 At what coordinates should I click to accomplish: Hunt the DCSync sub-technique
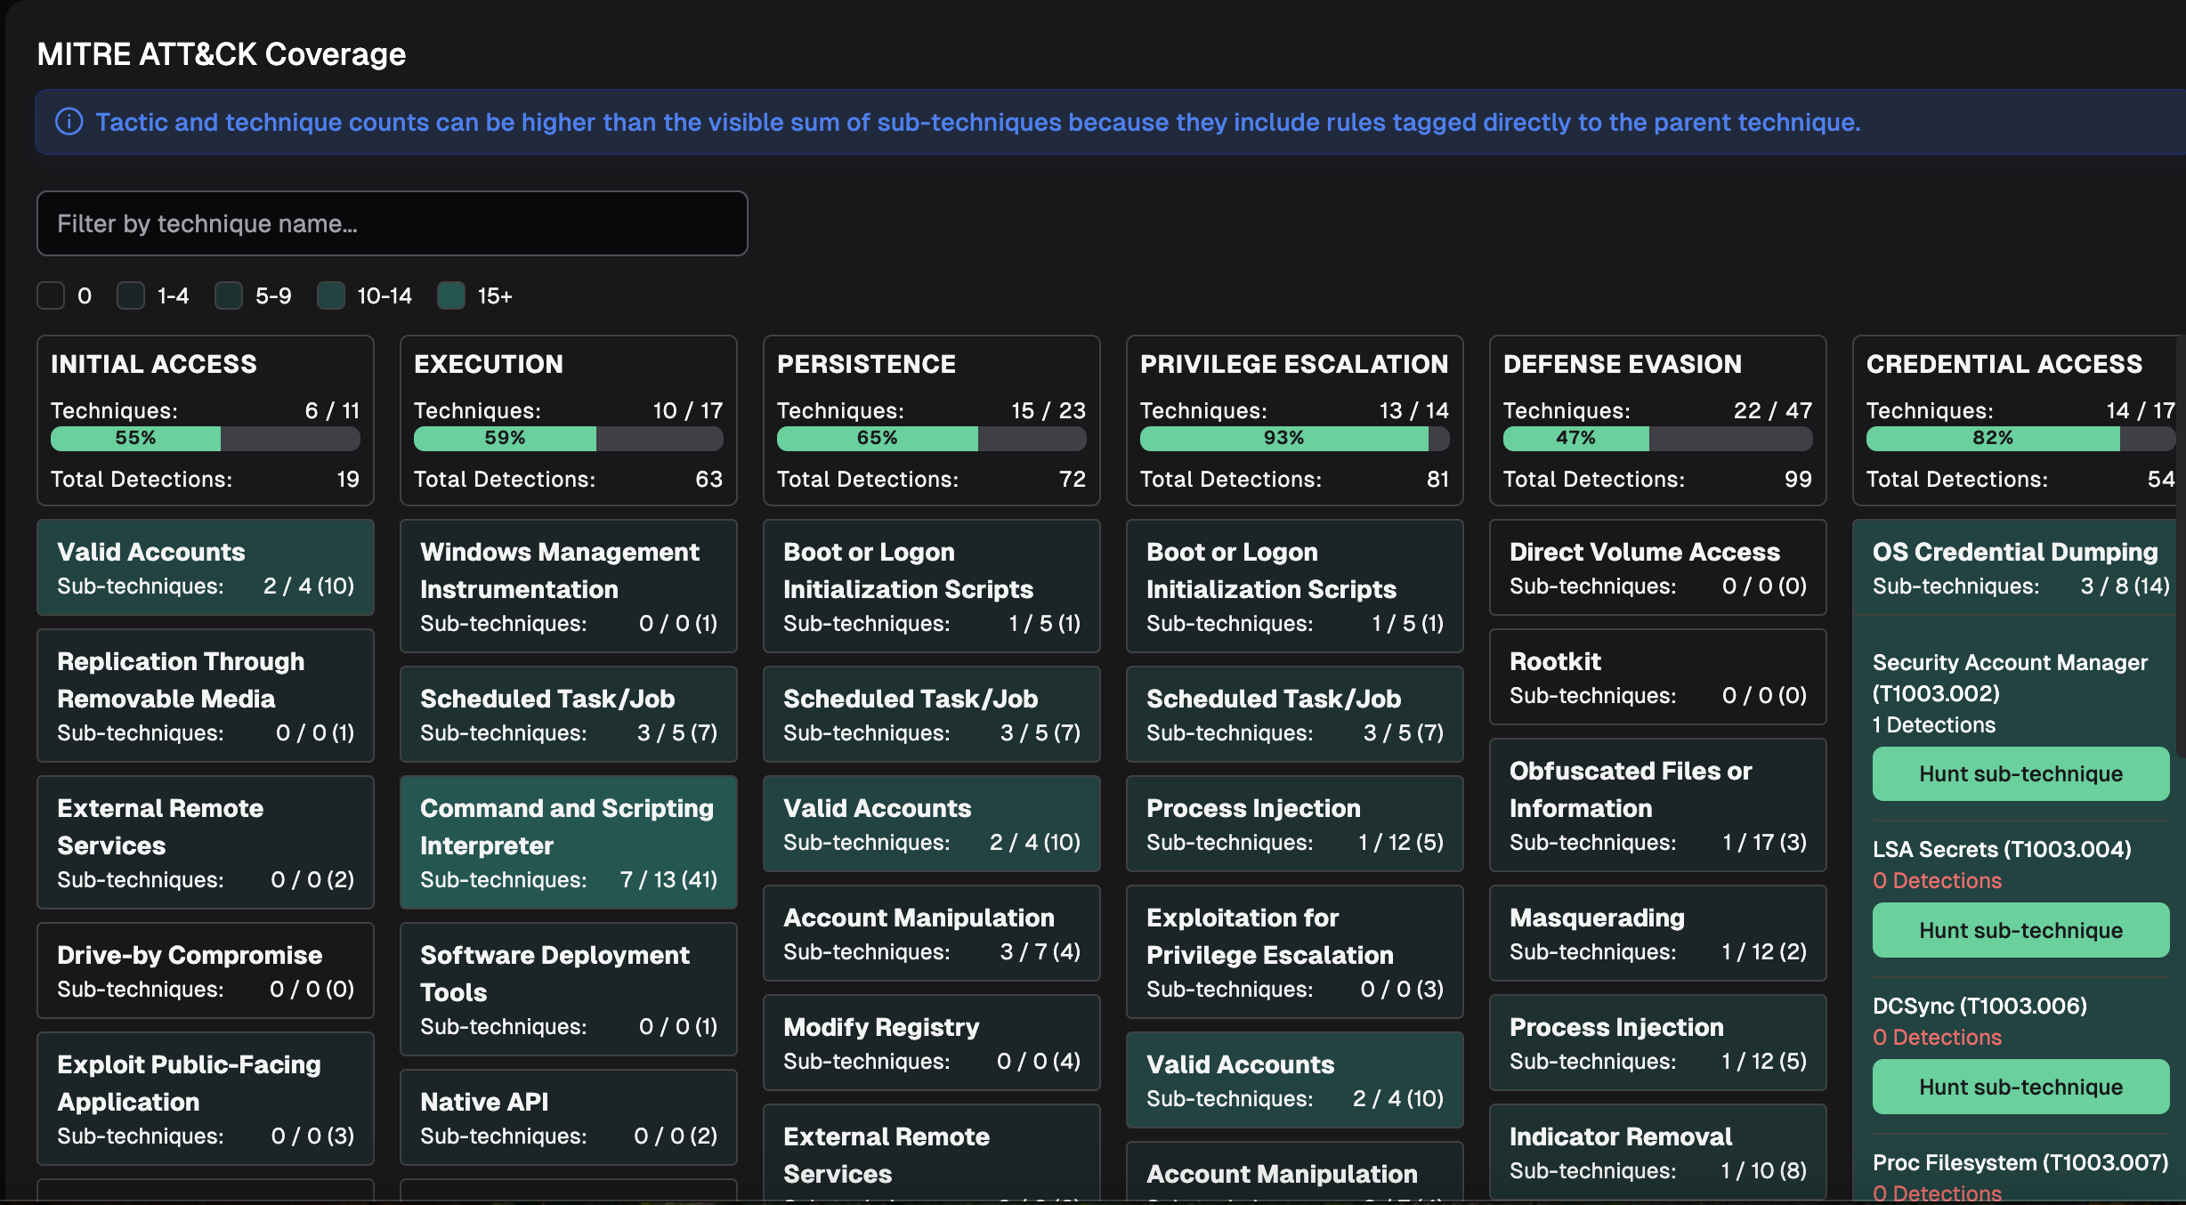click(2020, 1088)
